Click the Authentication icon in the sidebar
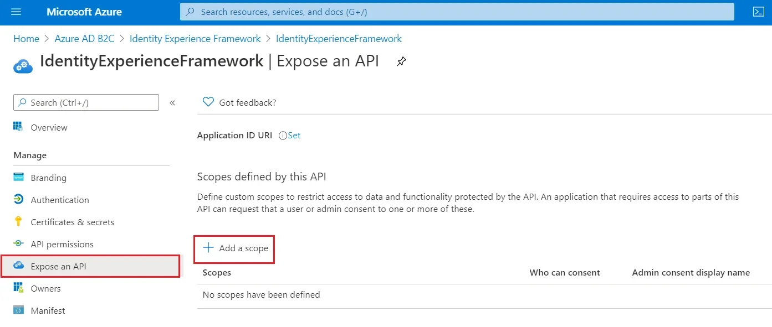This screenshot has width=772, height=327. coord(19,200)
